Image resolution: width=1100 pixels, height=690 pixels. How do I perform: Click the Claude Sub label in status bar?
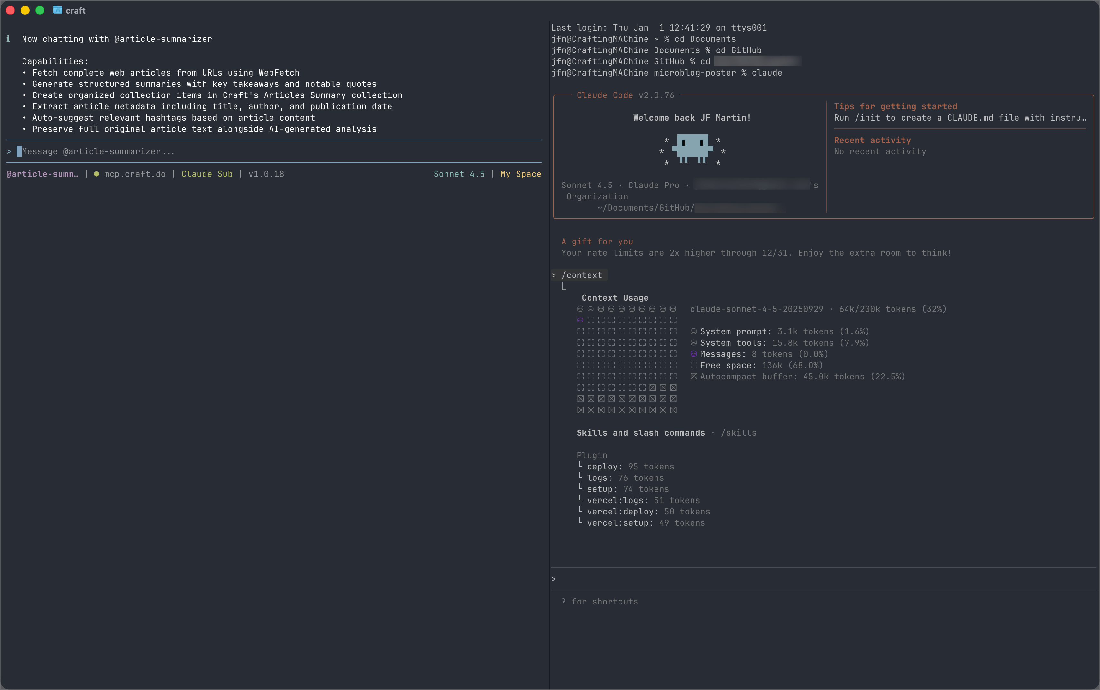pyautogui.click(x=207, y=174)
